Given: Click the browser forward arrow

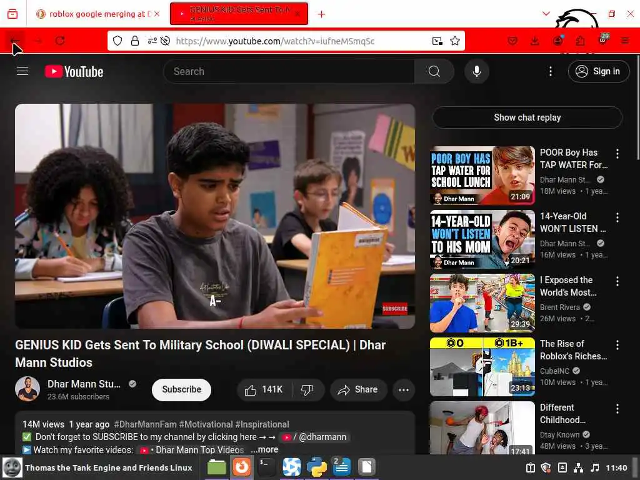Looking at the screenshot, I should (38, 41).
